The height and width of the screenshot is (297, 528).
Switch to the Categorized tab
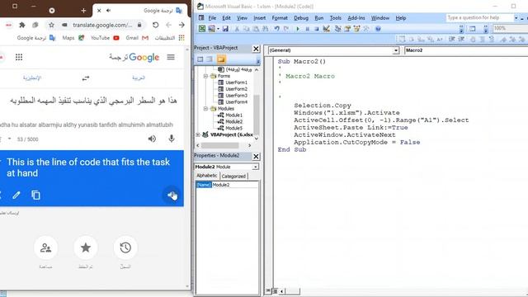click(x=233, y=176)
